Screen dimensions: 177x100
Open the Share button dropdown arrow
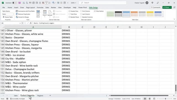tap(171, 7)
